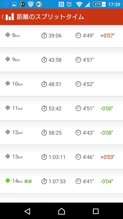Tap the Android back navigation button
This screenshot has width=123, height=219.
27,211
